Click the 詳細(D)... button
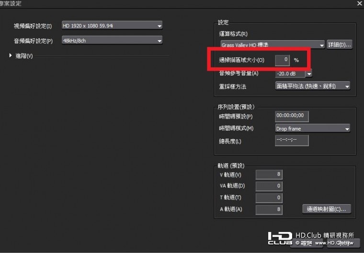 340,44
